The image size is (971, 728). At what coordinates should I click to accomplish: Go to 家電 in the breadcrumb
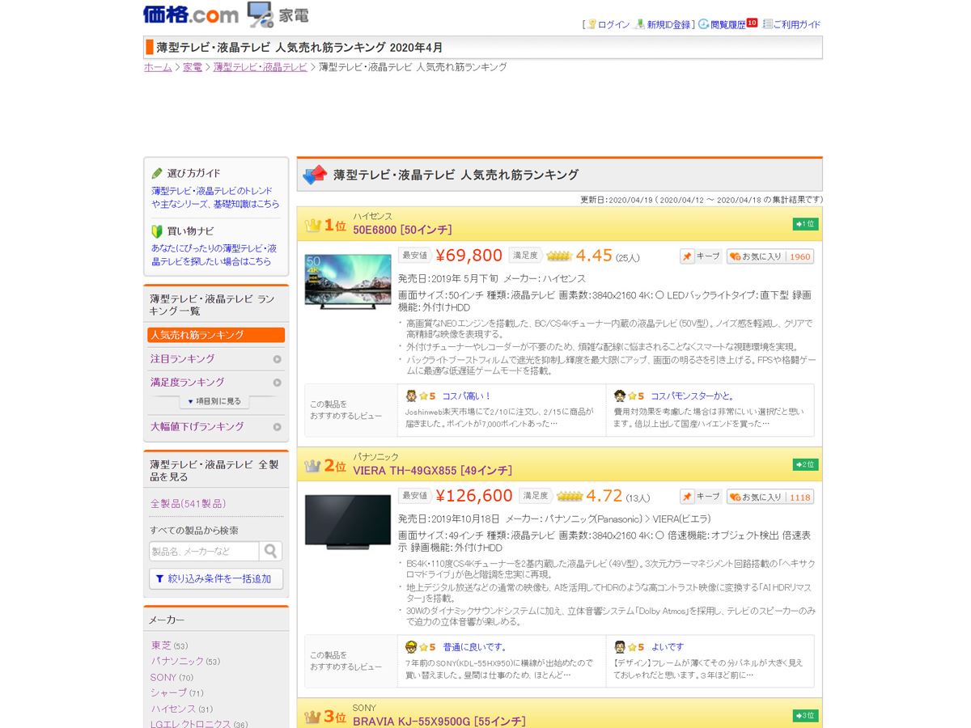click(x=193, y=67)
